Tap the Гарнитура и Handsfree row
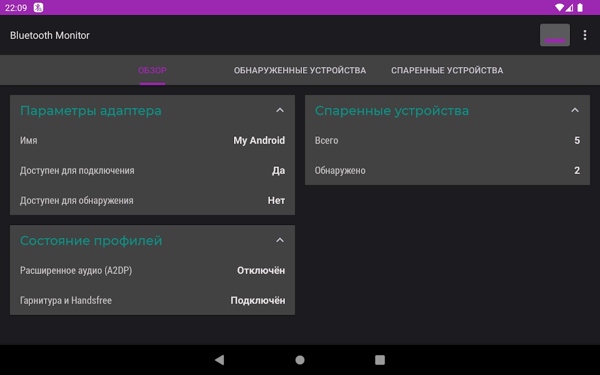This screenshot has height=375, width=600. coord(152,300)
